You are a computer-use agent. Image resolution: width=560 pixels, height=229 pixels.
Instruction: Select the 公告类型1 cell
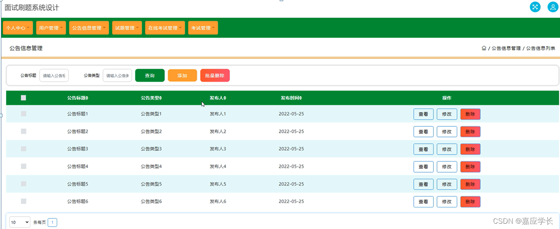click(151, 114)
